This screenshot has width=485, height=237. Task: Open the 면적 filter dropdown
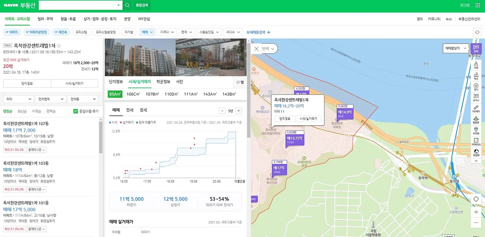186,32
